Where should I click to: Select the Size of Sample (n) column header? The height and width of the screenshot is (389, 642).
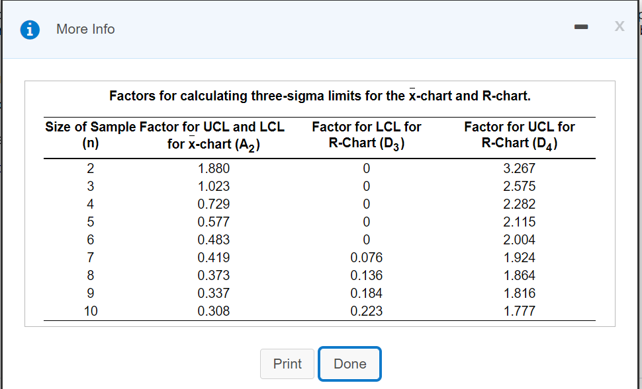click(x=91, y=135)
